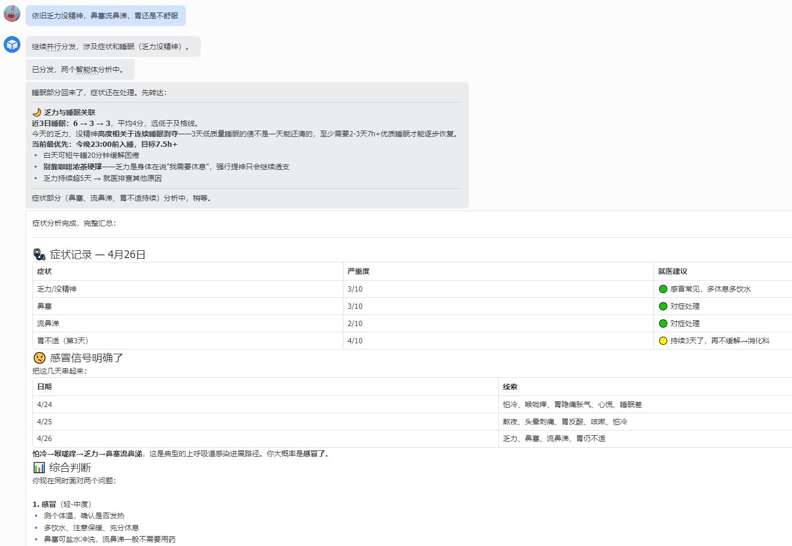Image resolution: width=792 pixels, height=546 pixels.
Task: Click the line starting 近3日睡眠
Action: click(x=116, y=123)
